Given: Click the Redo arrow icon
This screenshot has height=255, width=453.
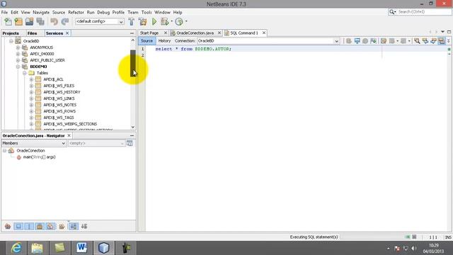Looking at the screenshot, I should pos(65,22).
